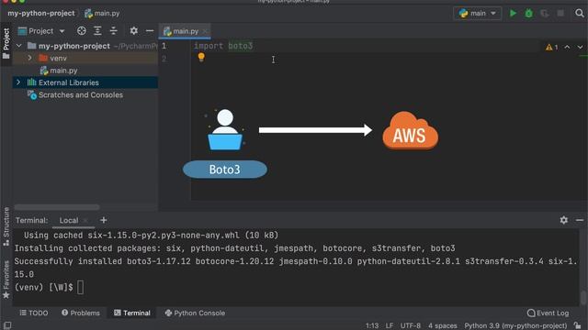Click horizontal scrollbar in Project panel
588x330 pixels.
(x=57, y=207)
